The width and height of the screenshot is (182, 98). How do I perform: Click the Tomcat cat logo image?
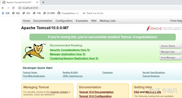(34, 51)
